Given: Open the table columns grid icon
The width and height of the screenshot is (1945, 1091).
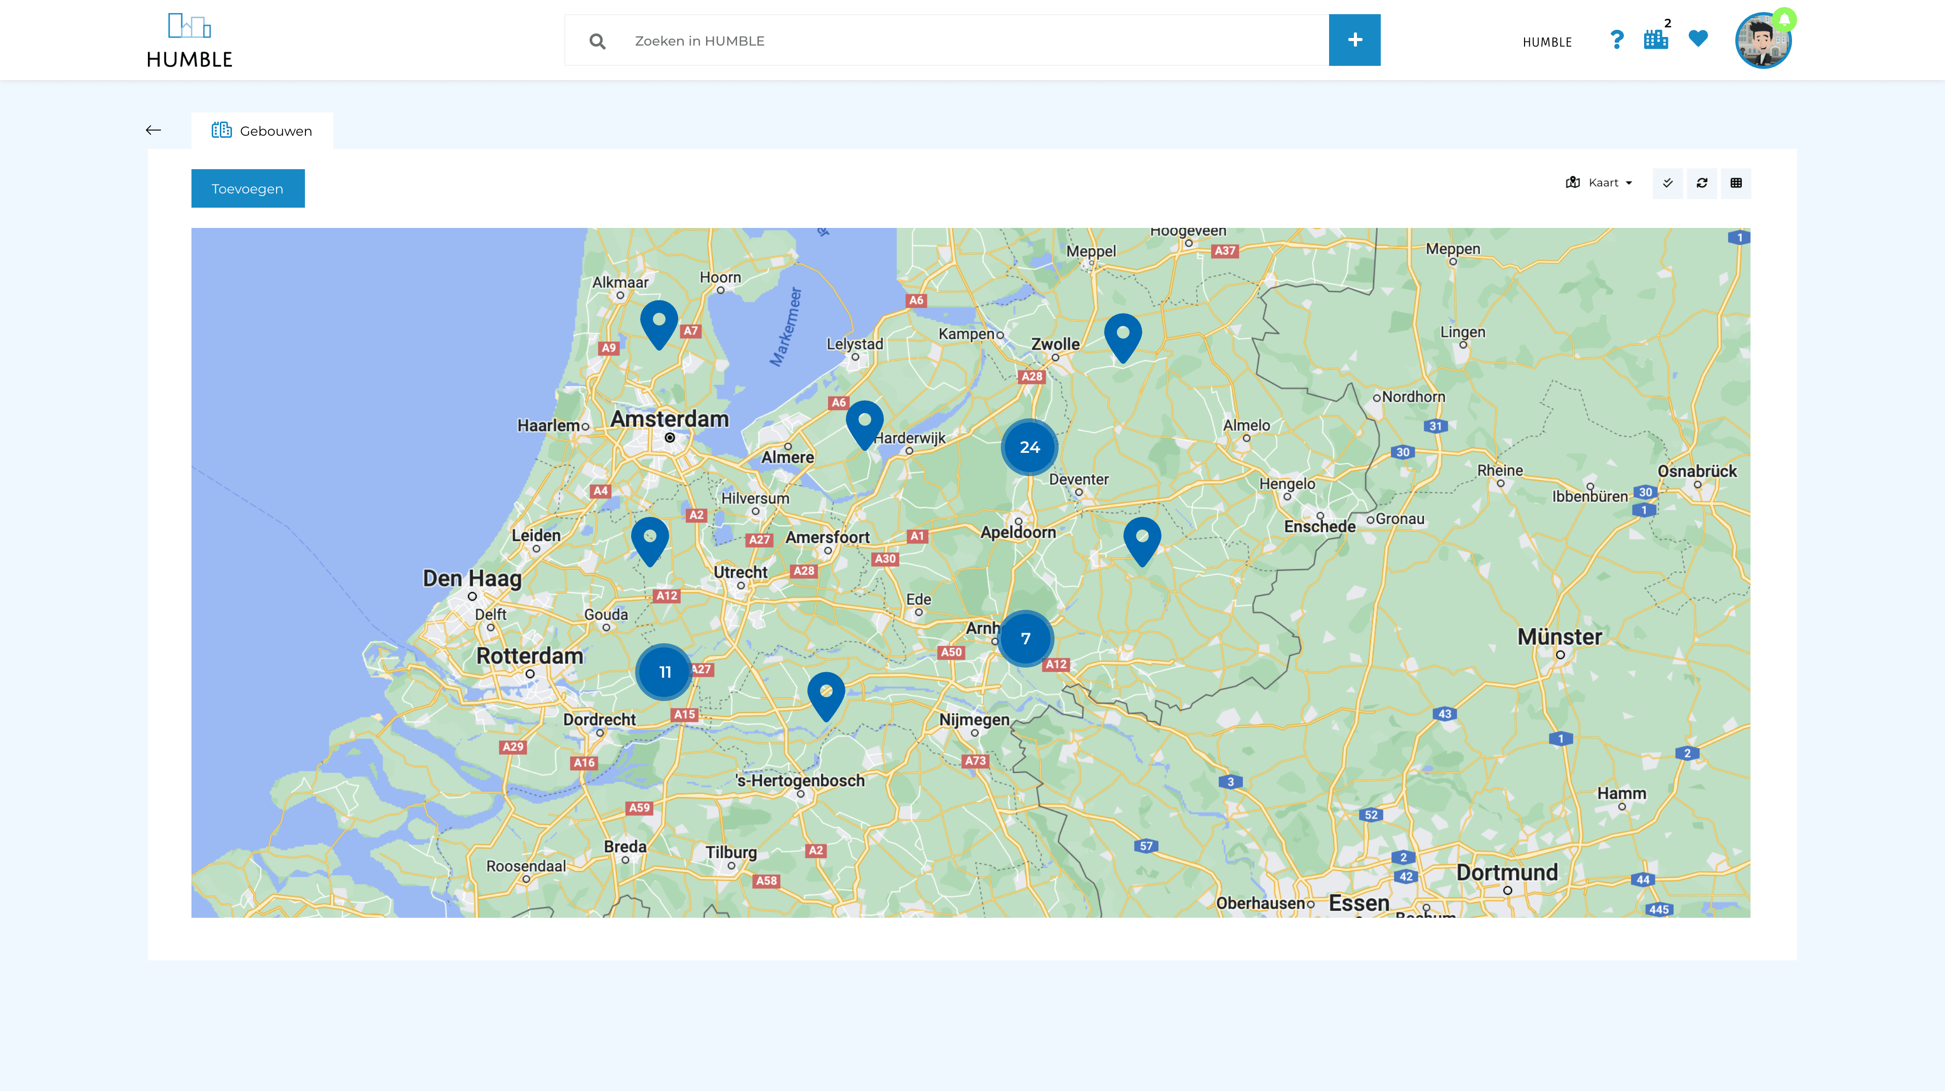Looking at the screenshot, I should (1736, 183).
